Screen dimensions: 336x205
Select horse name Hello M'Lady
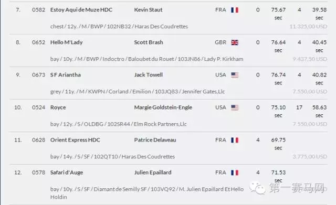pyautogui.click(x=67, y=42)
